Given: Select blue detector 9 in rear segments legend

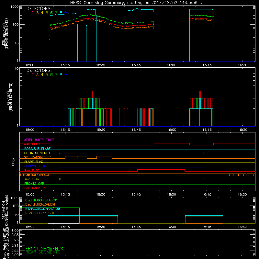Looking at the screenshot, I should point(66,75).
